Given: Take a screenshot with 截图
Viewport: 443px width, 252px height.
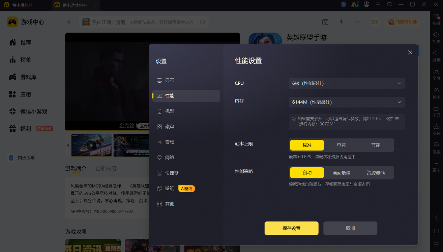Looking at the screenshot, I should [x=436, y=93].
